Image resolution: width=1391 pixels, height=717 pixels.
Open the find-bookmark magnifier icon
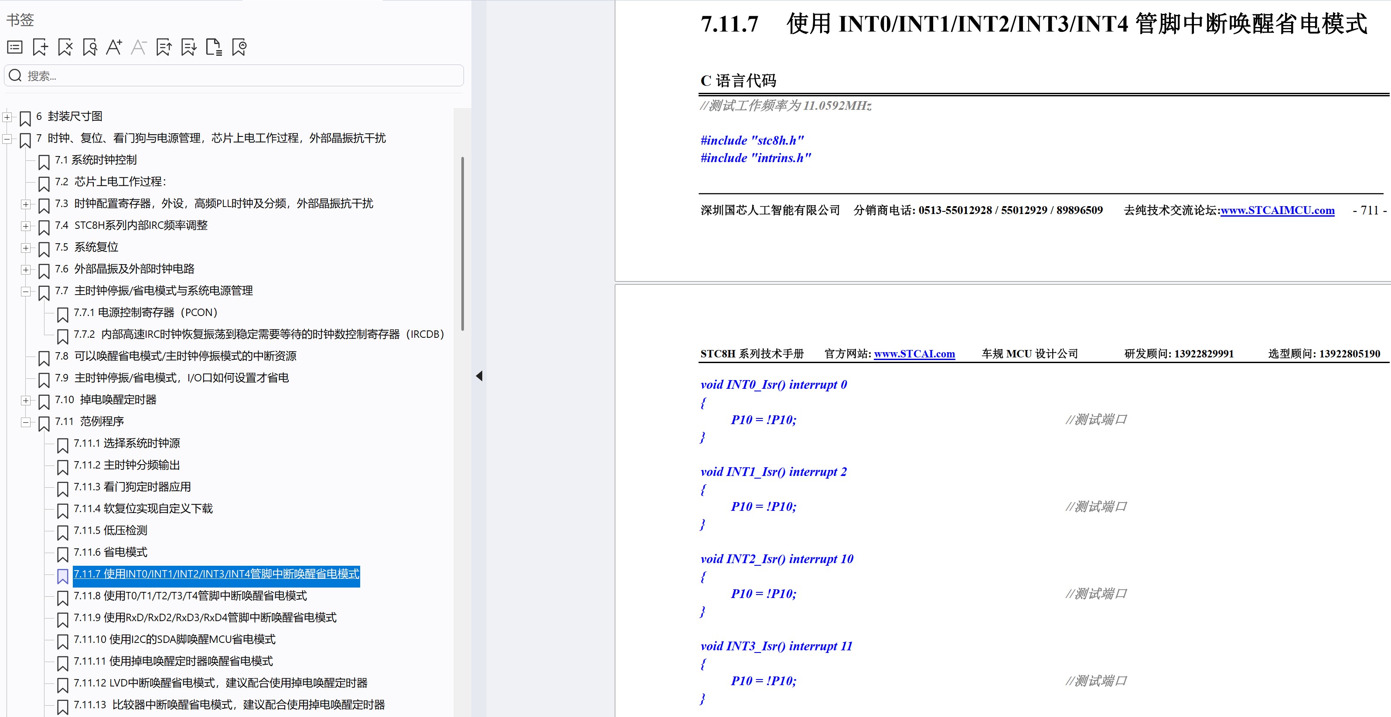[x=90, y=48]
